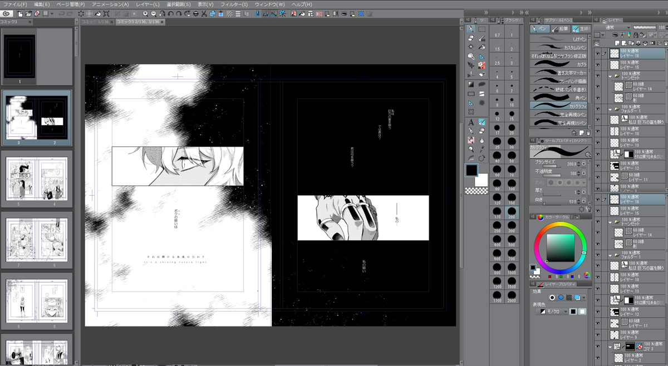Delete sub tool using the trash icon
Viewport: 668px width, 366px height.
coord(588,133)
